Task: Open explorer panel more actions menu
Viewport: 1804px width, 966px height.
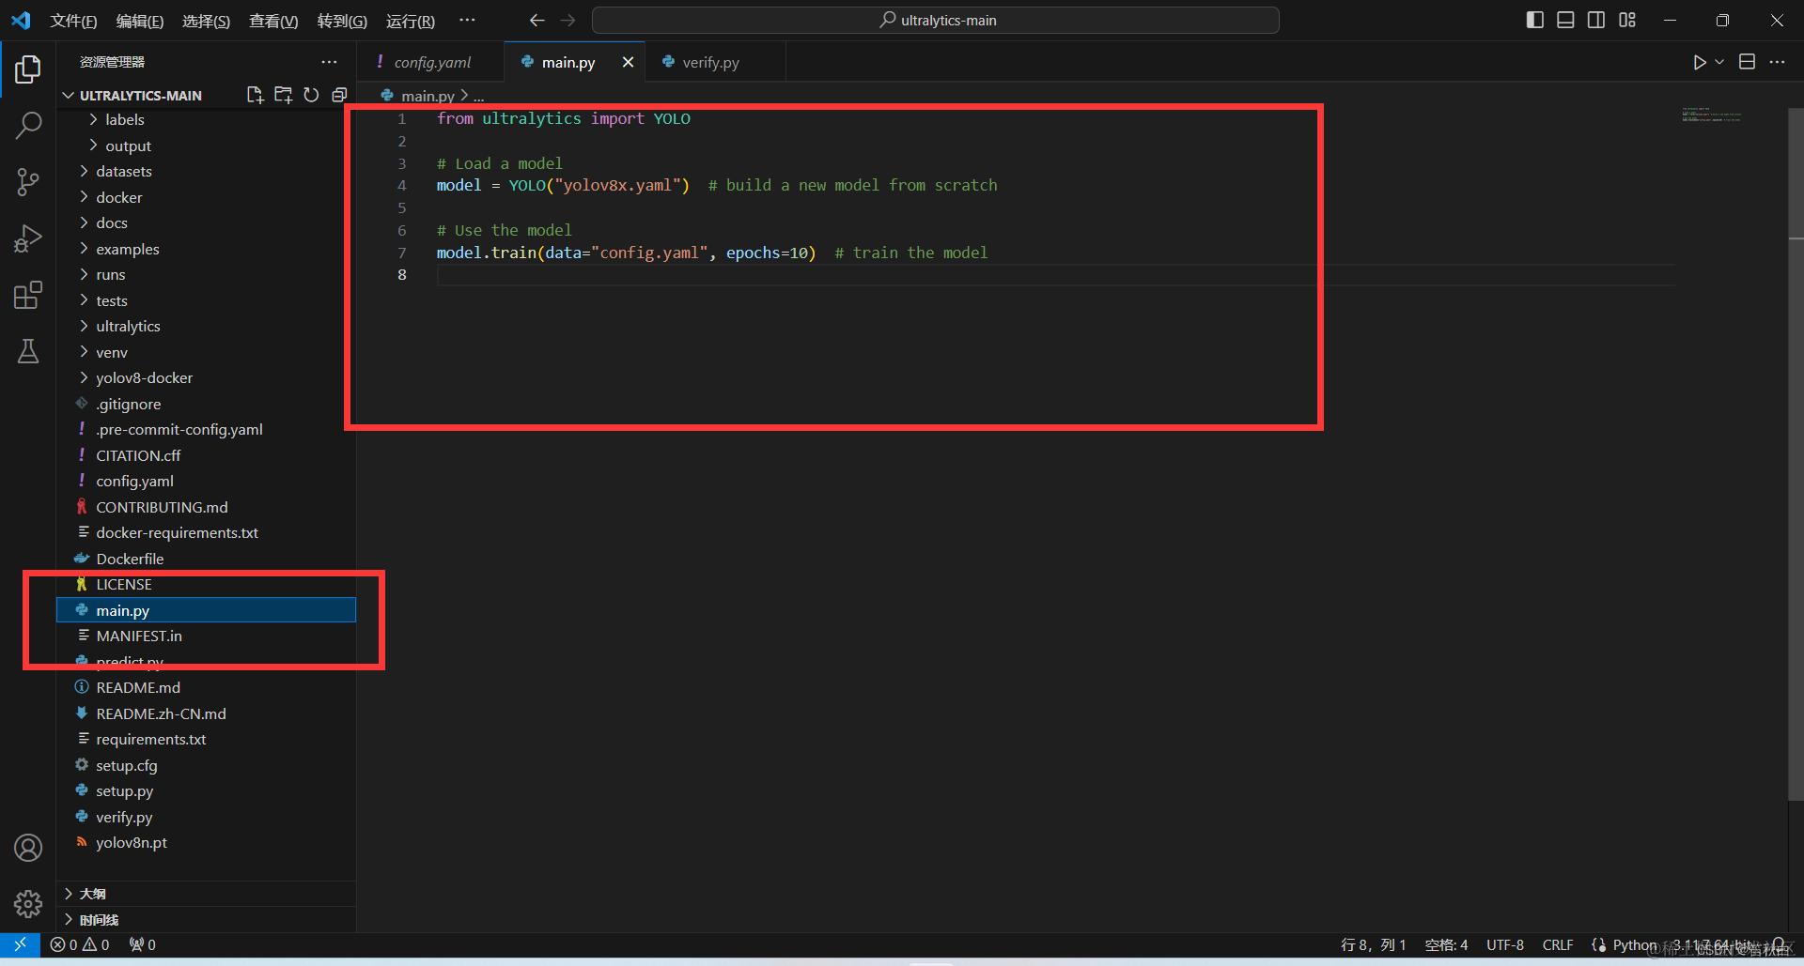Action: tap(329, 62)
